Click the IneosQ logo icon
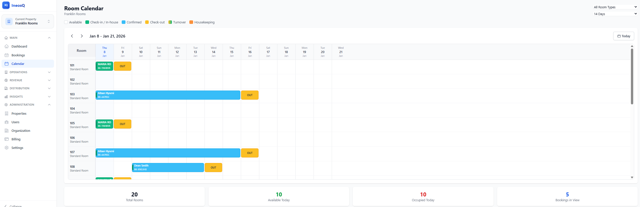The height and width of the screenshot is (207, 640). (6, 5)
